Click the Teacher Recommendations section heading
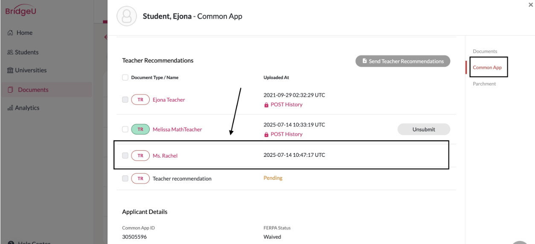535x244 pixels. [158, 60]
